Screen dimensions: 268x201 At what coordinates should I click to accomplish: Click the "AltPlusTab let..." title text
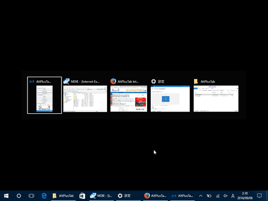128,82
